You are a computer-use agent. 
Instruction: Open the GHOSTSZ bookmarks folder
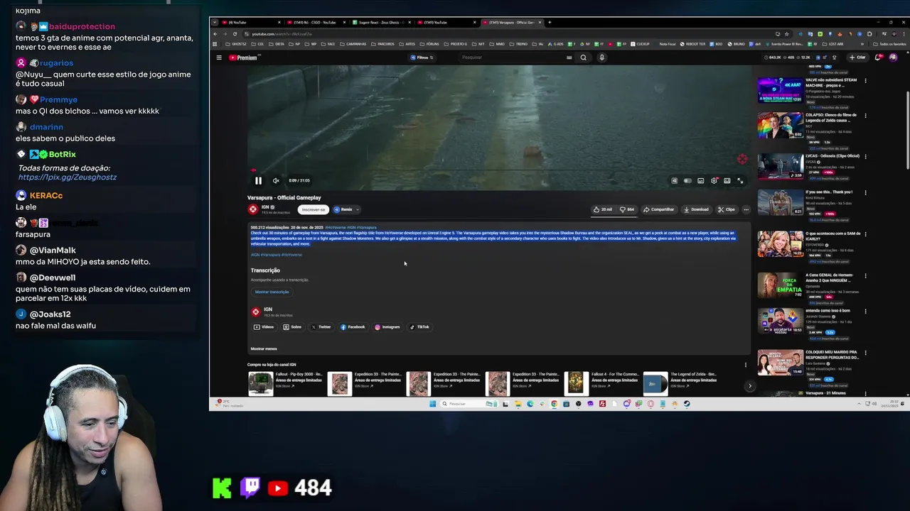[x=237, y=44]
